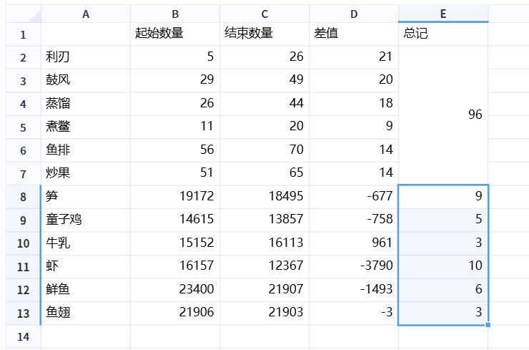This screenshot has height=350, width=529.
Task: Click the 起始数量 header cell
Action: [x=175, y=34]
